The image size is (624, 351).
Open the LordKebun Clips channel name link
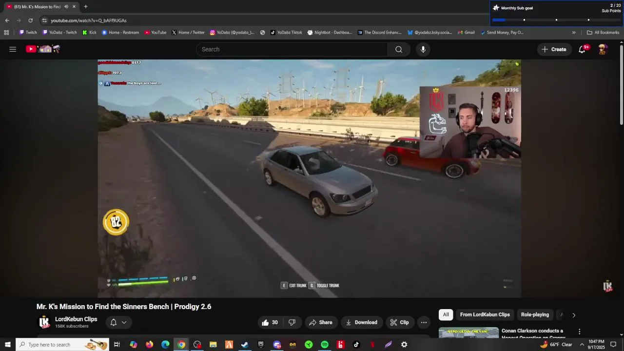(x=76, y=319)
